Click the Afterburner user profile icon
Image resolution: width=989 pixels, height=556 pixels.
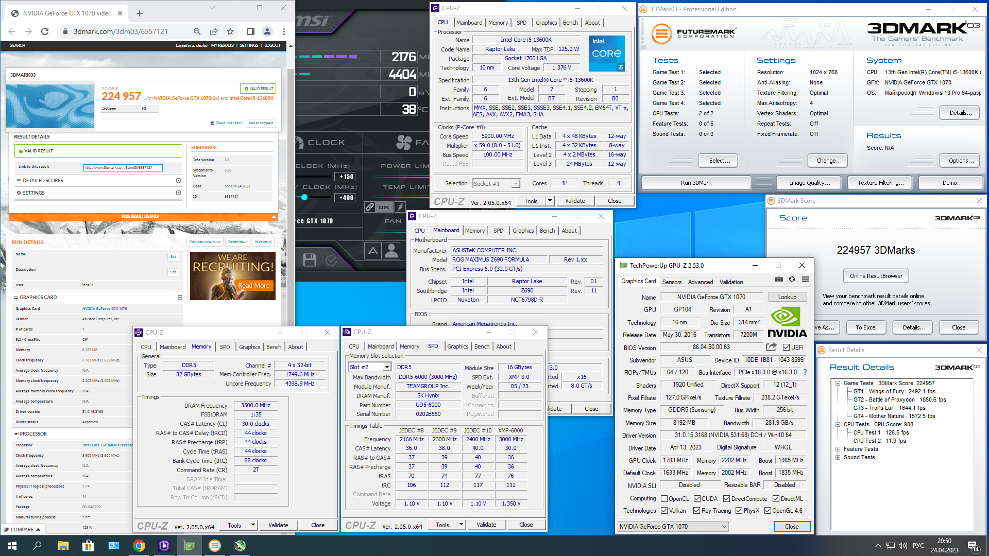click(391, 251)
